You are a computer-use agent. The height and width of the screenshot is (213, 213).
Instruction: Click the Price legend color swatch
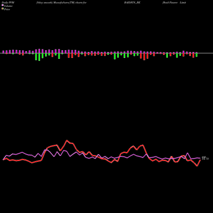coord(3,9)
